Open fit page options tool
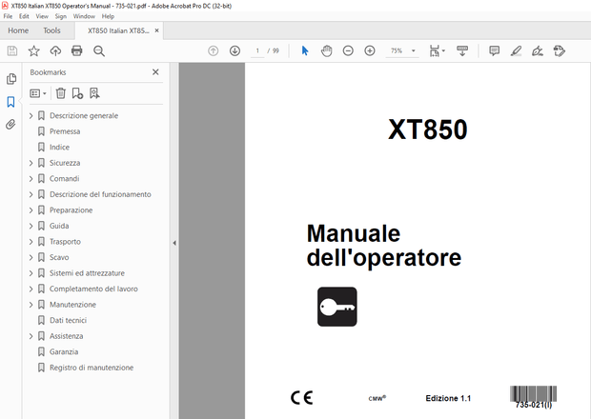The width and height of the screenshot is (591, 419). pos(437,50)
